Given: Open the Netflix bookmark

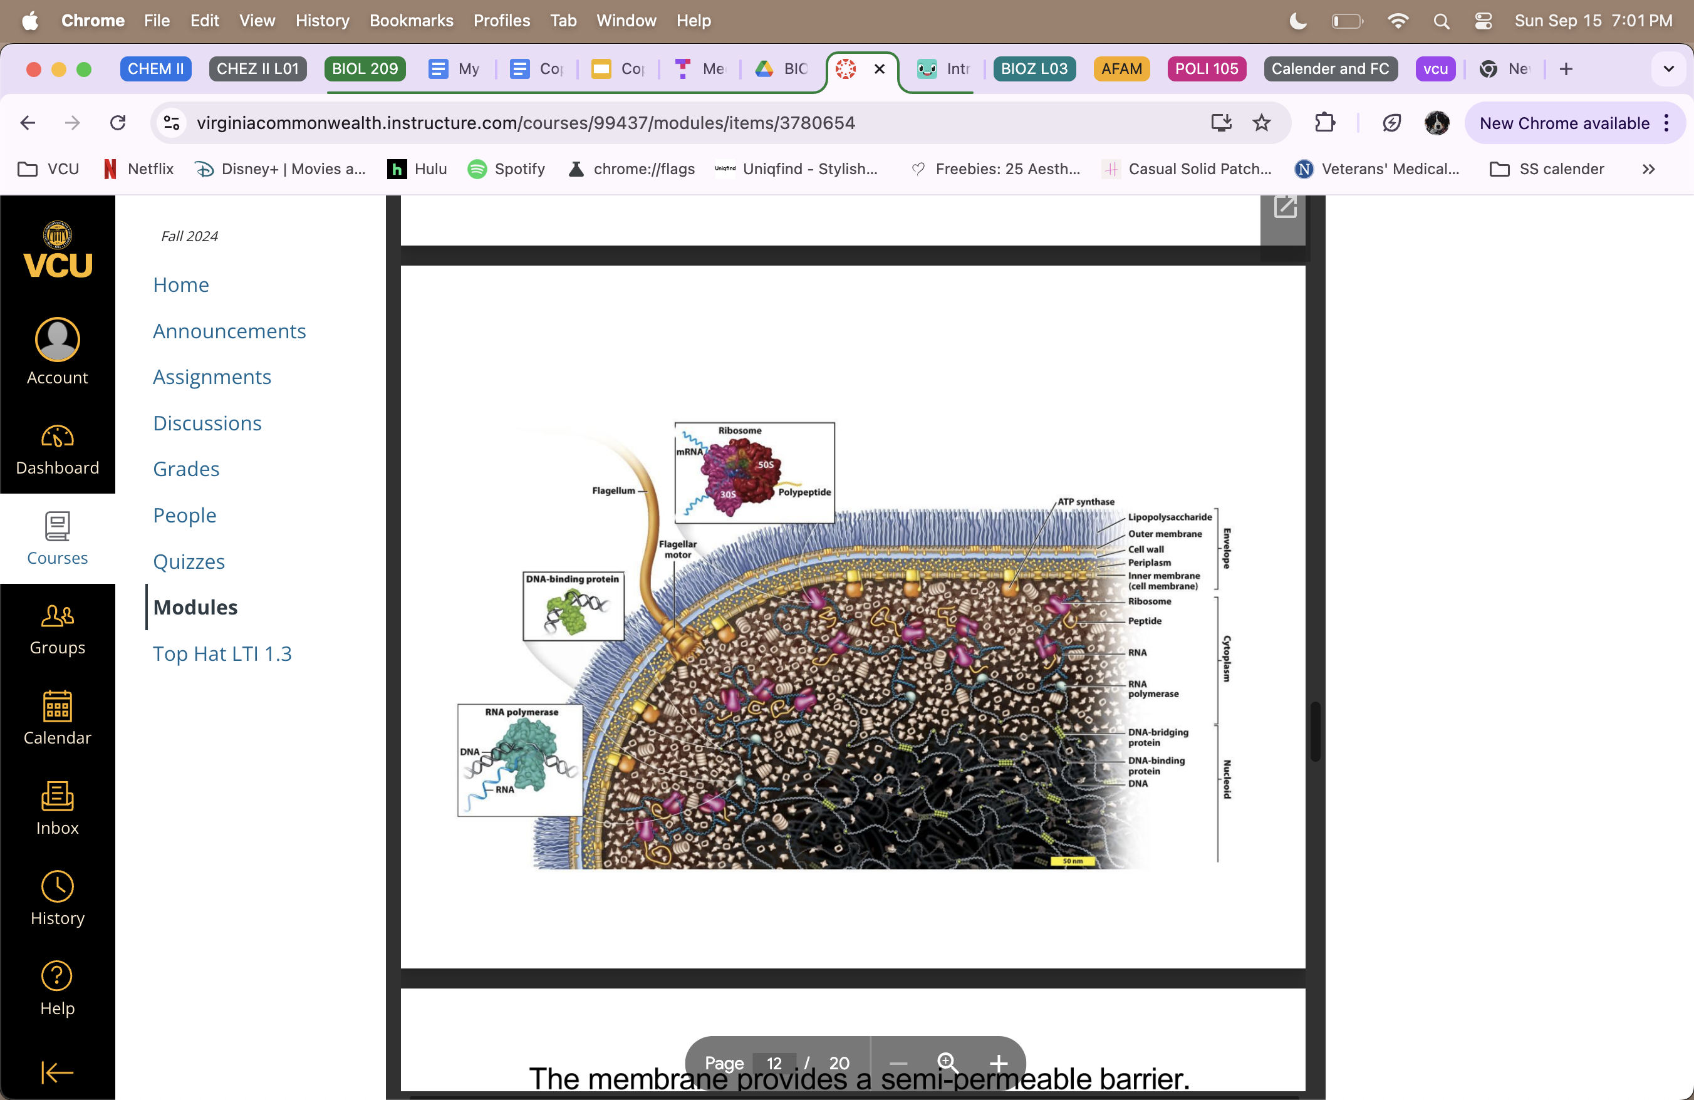Looking at the screenshot, I should pyautogui.click(x=139, y=169).
